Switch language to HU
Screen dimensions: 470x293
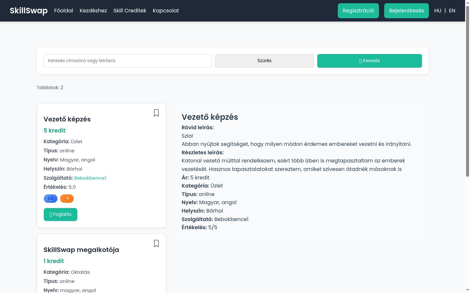(438, 11)
